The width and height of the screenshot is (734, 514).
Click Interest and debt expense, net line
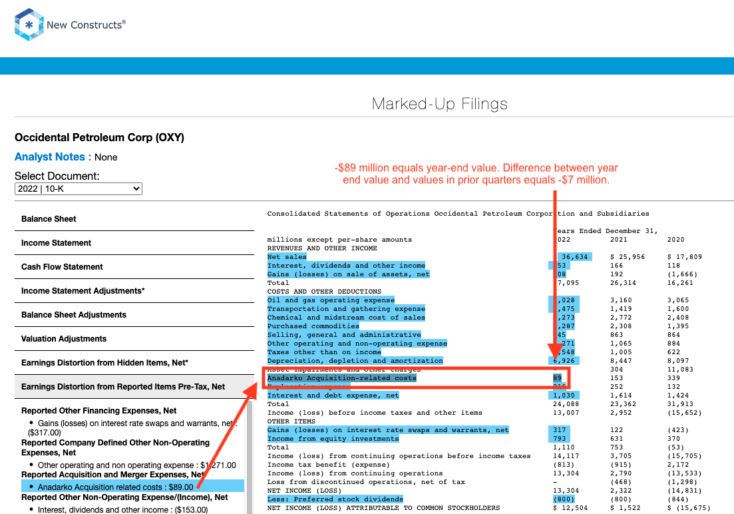333,395
